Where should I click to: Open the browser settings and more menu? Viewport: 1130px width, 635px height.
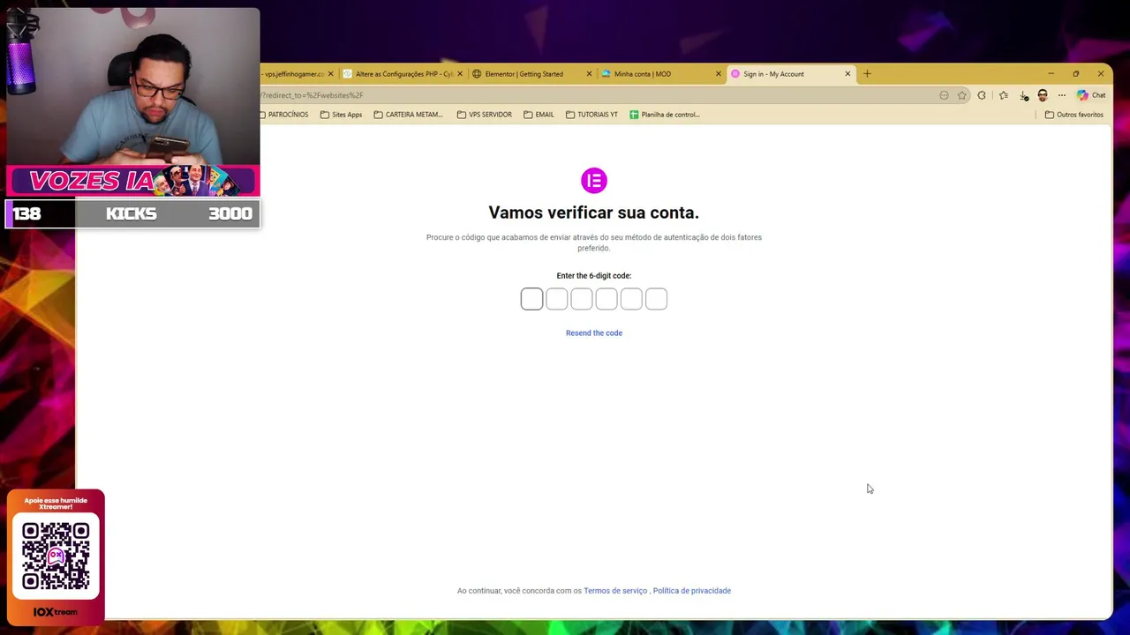point(1062,95)
